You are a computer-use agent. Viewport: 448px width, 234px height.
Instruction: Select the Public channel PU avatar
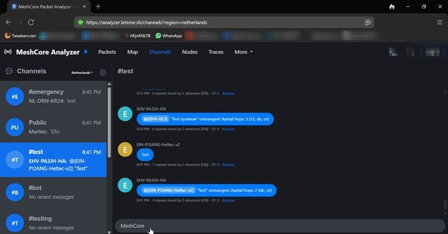coord(15,127)
